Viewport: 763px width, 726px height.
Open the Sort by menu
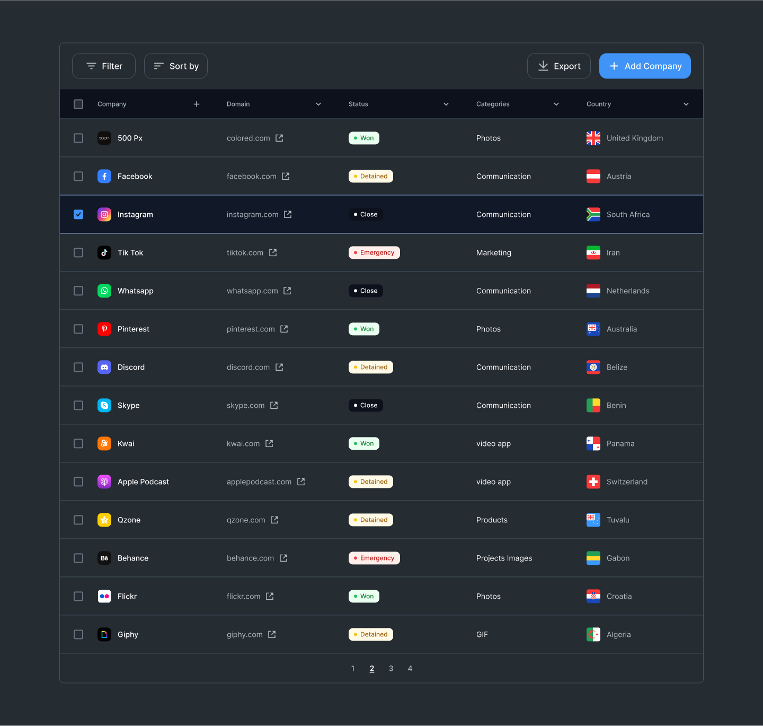point(176,66)
